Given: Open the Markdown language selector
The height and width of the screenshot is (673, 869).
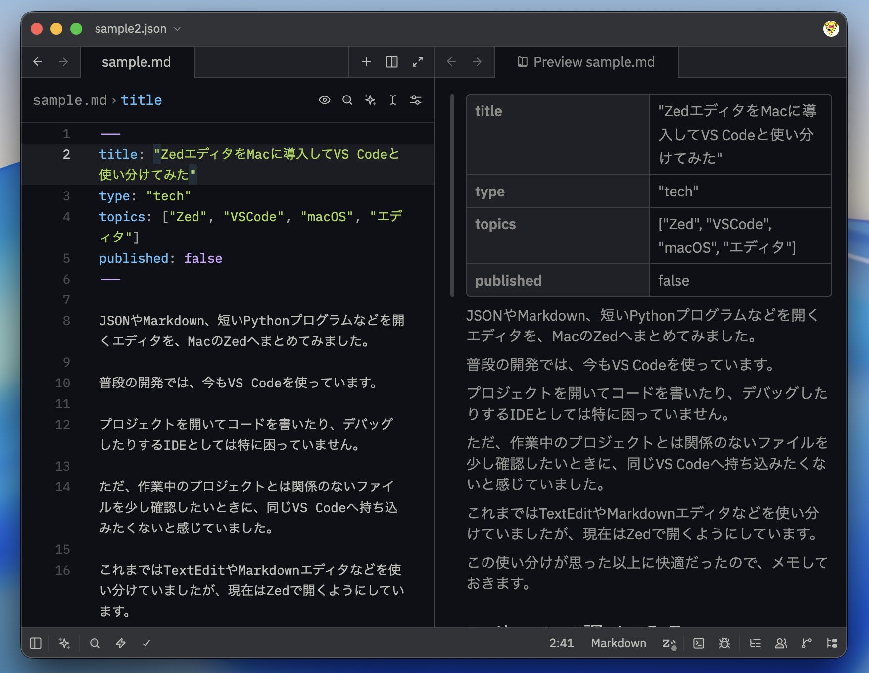Looking at the screenshot, I should tap(619, 643).
